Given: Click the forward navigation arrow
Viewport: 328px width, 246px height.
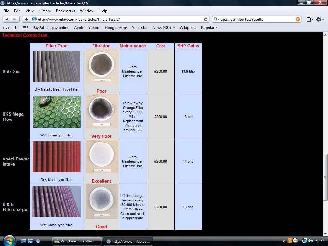Looking at the screenshot, I should click(x=15, y=19).
